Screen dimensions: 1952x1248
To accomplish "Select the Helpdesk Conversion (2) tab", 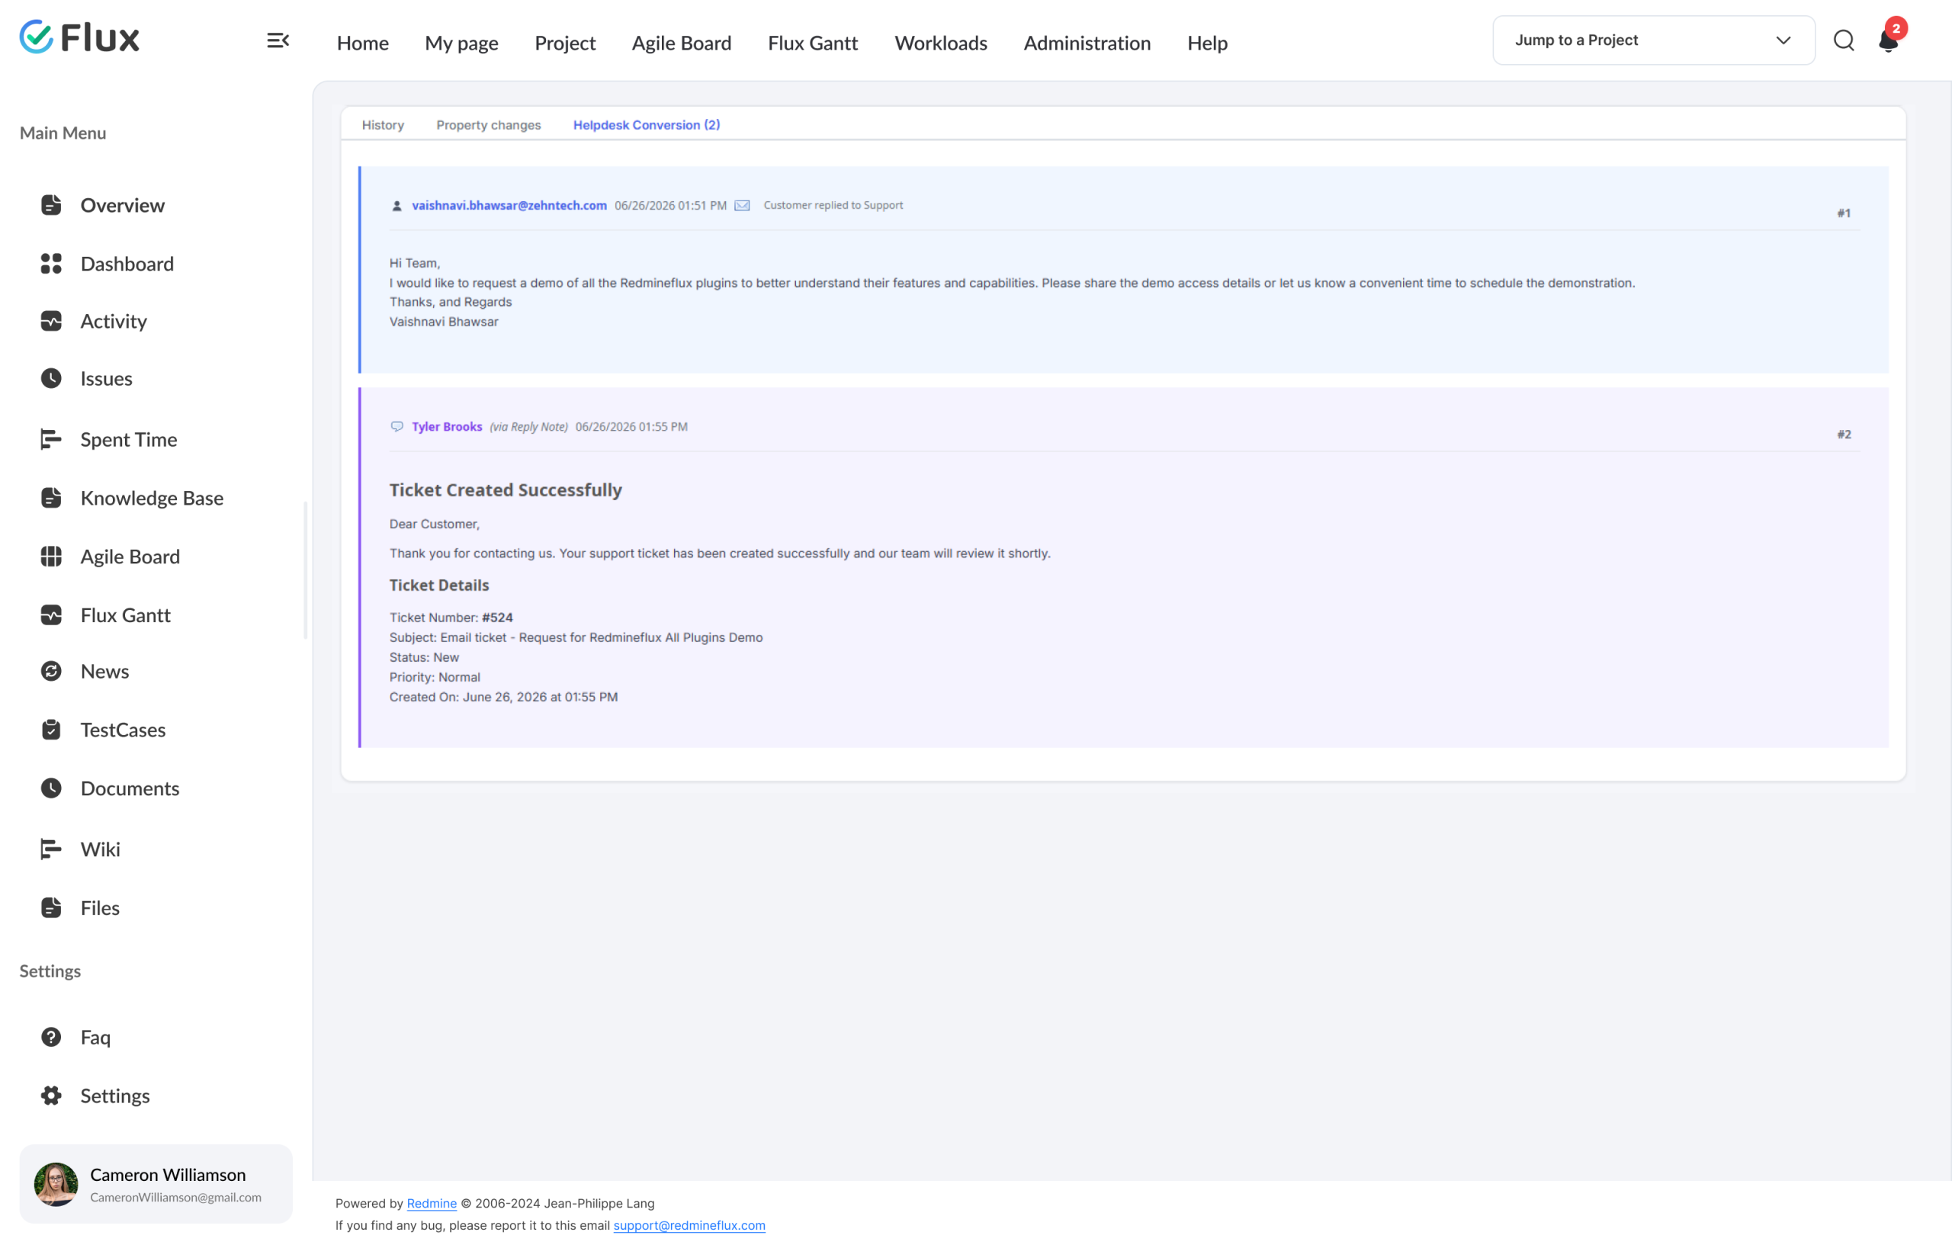I will 646,125.
